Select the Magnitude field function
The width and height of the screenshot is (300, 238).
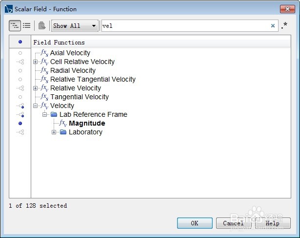[87, 124]
